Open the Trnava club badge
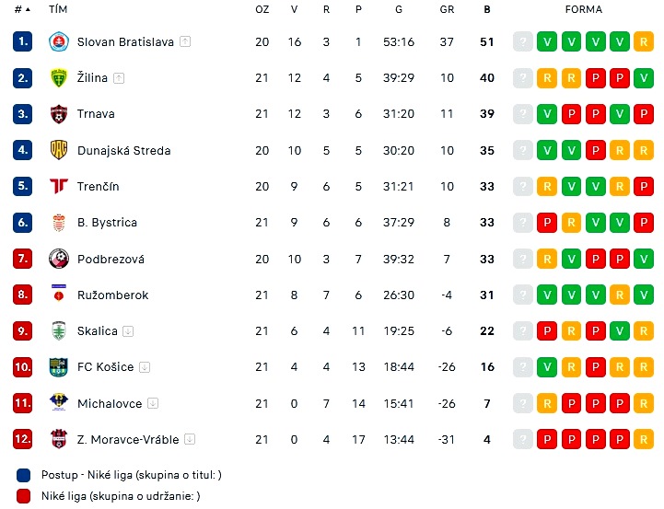 coord(59,114)
